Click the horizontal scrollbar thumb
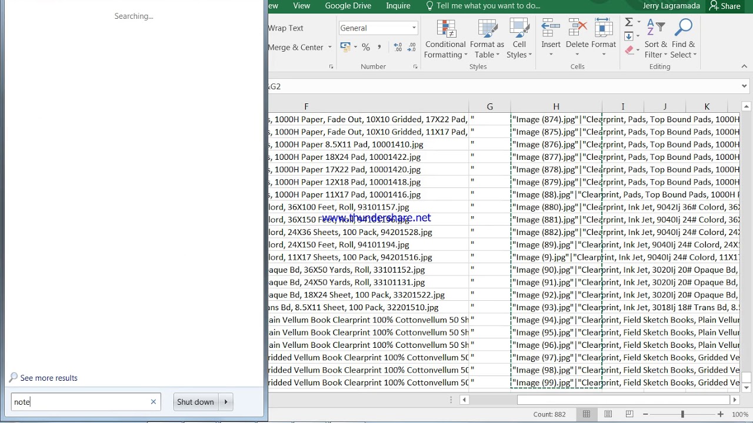 click(x=623, y=400)
